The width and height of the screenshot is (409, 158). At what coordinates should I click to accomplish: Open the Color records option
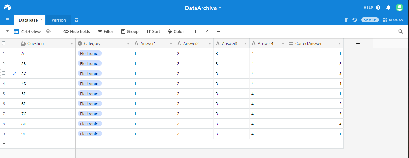click(176, 31)
